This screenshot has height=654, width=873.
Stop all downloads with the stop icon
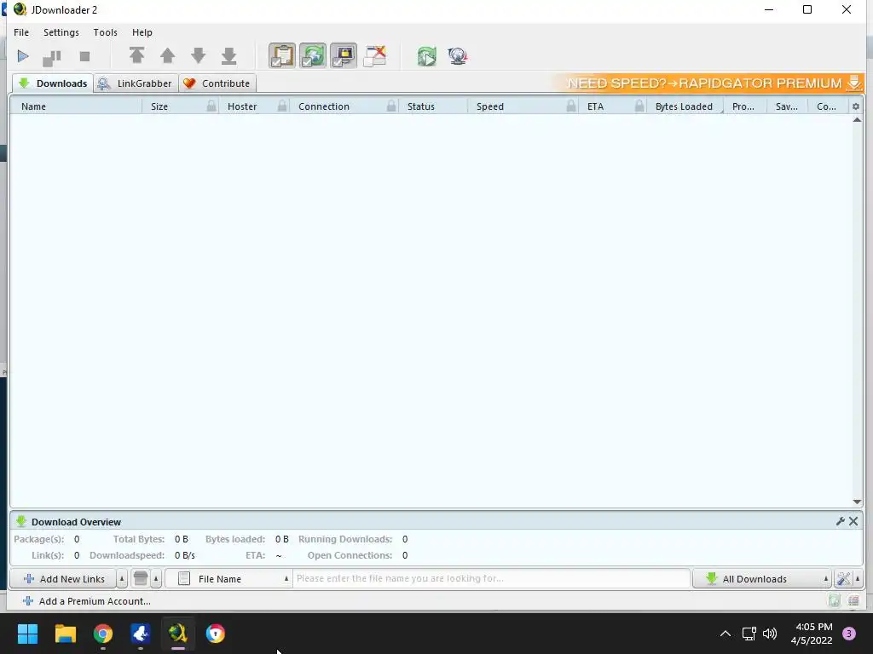coord(84,56)
